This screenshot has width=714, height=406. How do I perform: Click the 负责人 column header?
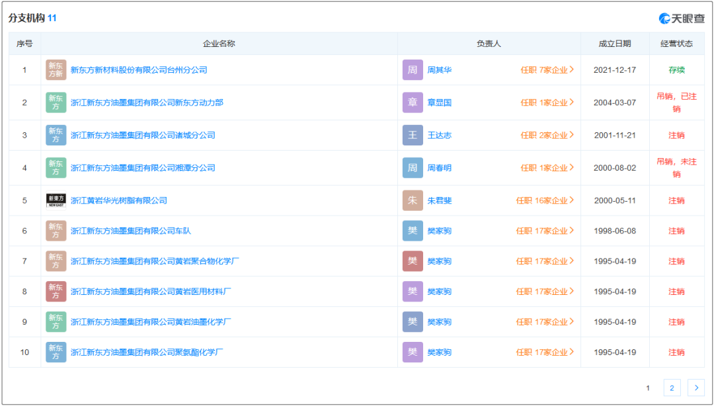coord(489,44)
